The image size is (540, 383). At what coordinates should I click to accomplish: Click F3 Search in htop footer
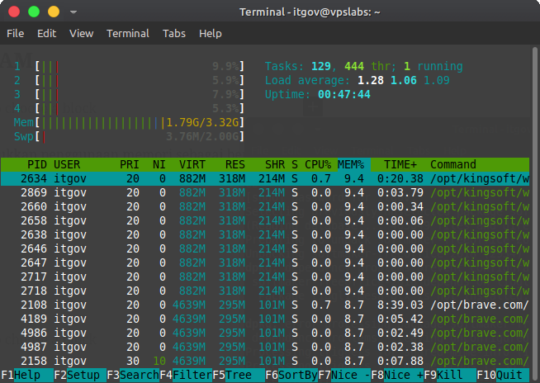pos(133,375)
